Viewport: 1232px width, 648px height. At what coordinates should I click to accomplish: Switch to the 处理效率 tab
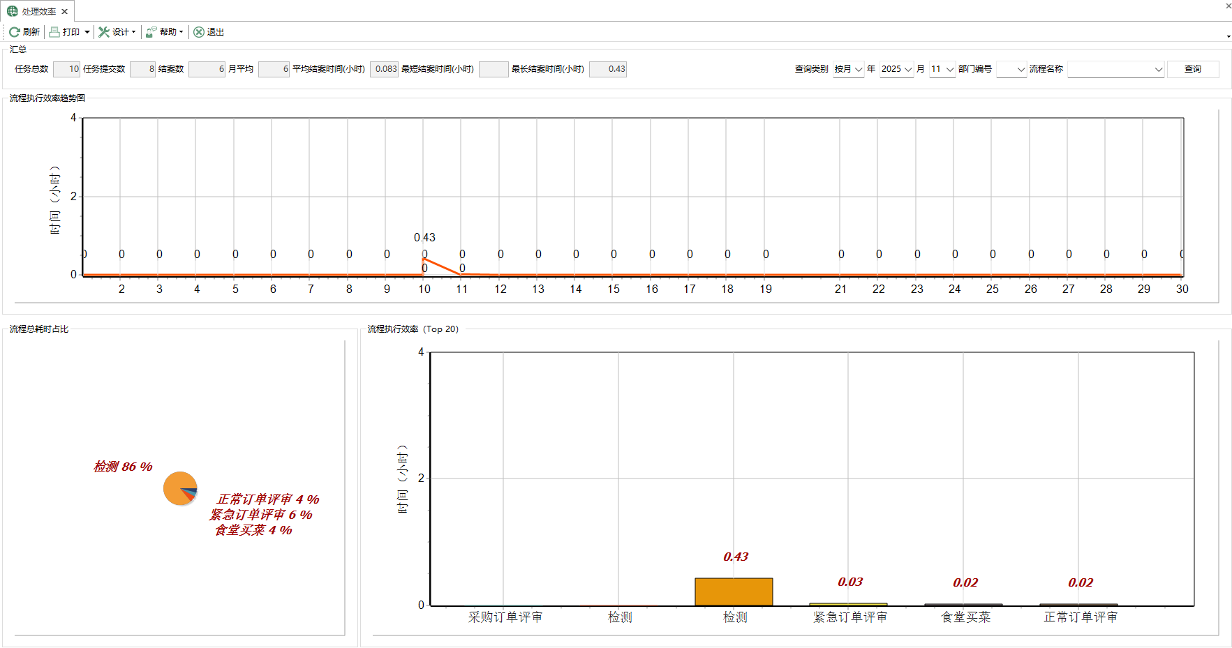click(x=38, y=12)
